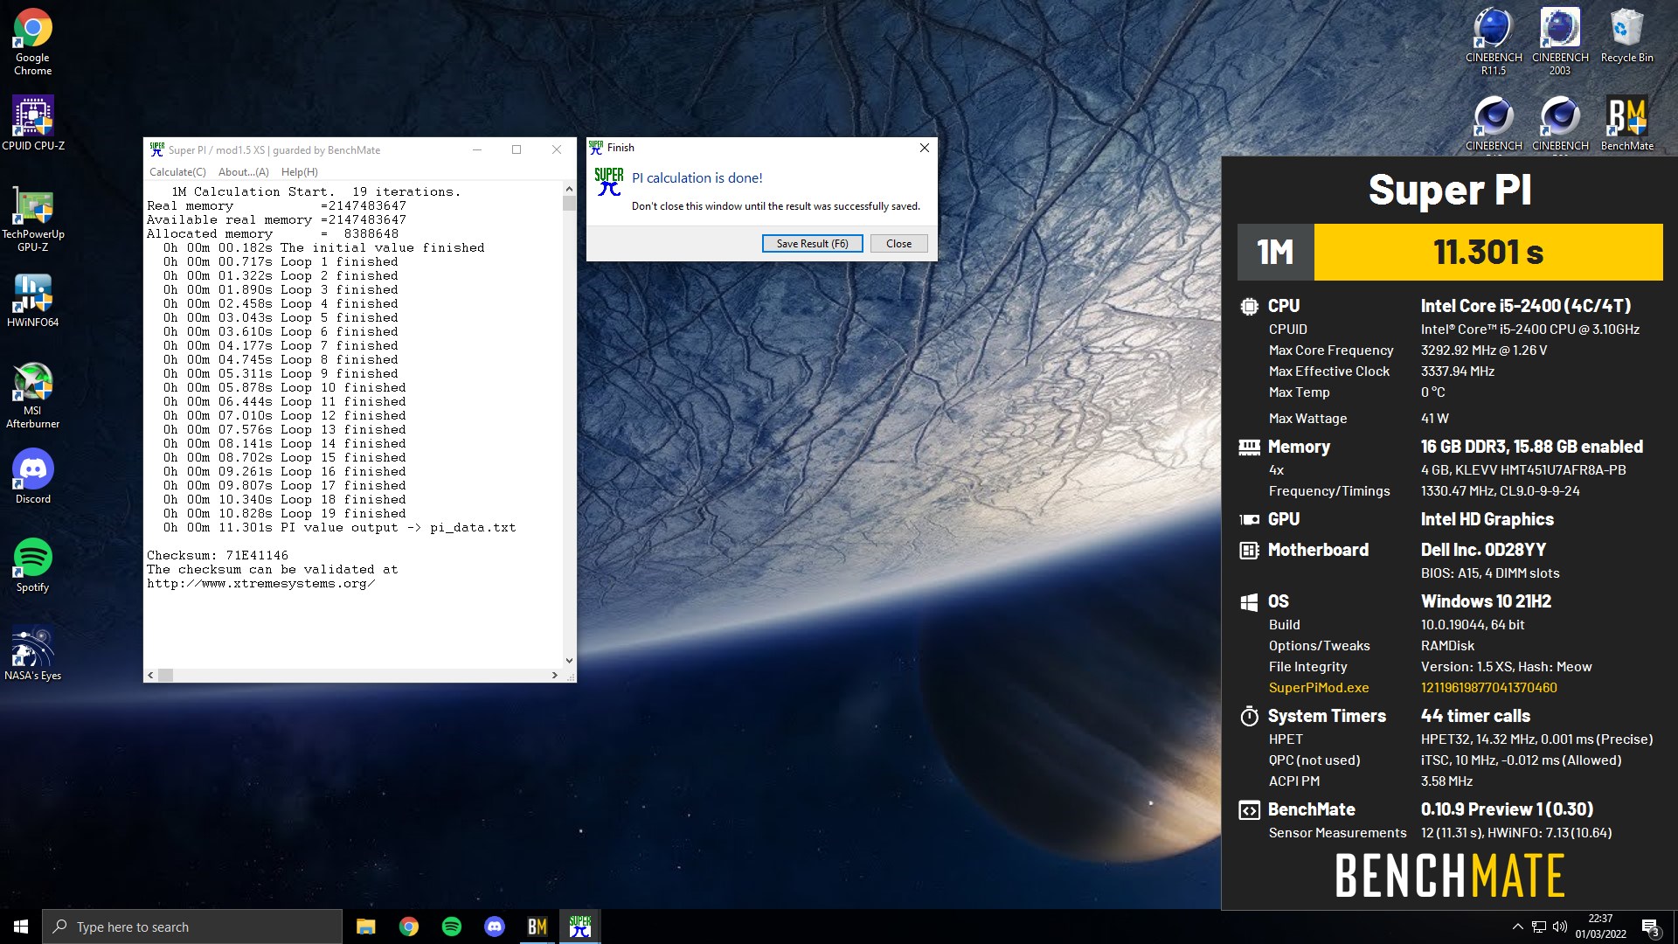Launch BenchMate desktop shortcut
The height and width of the screenshot is (944, 1678).
pos(1626,123)
